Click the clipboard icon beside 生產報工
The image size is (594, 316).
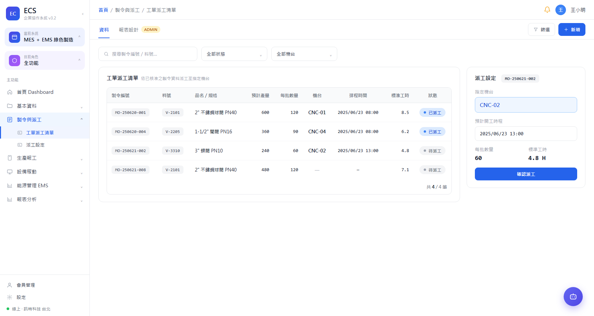[x=10, y=158]
